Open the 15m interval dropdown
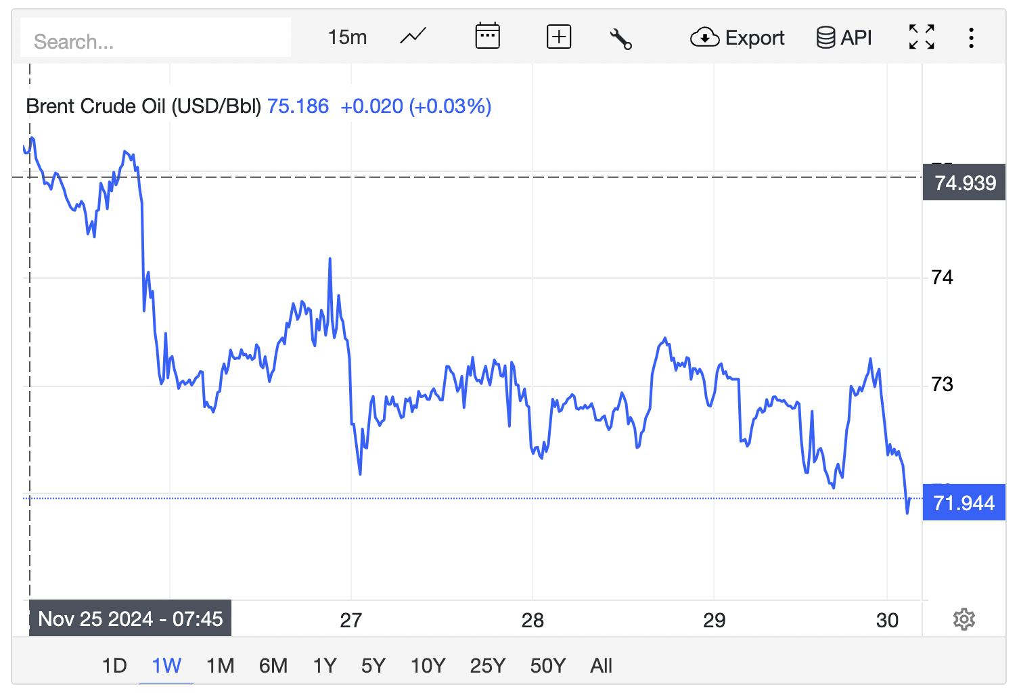 [x=347, y=37]
